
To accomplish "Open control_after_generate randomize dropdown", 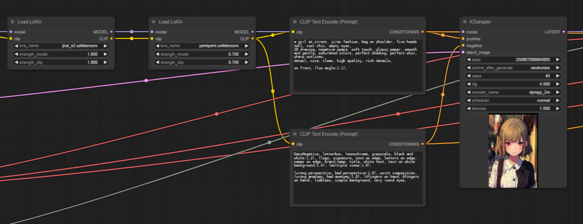I will coord(513,68).
